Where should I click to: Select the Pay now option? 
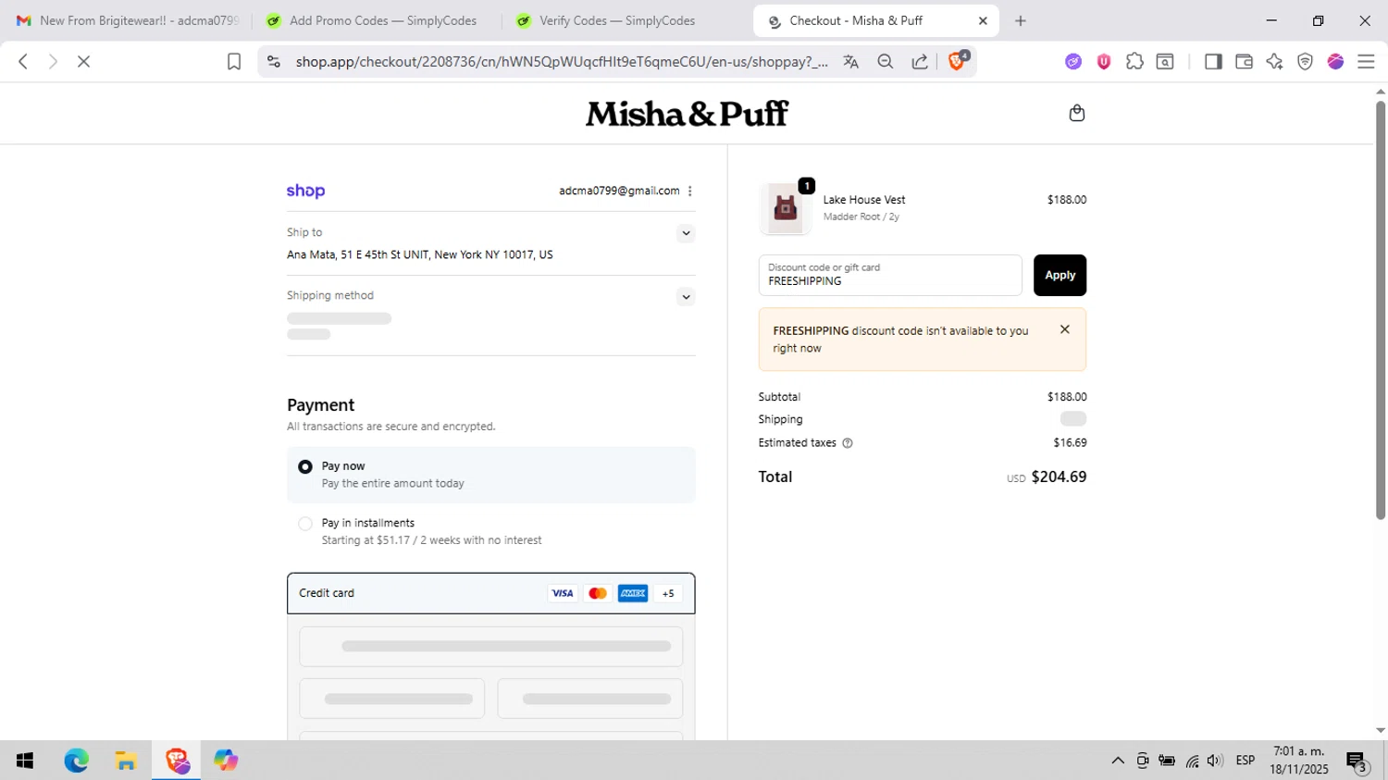point(305,466)
